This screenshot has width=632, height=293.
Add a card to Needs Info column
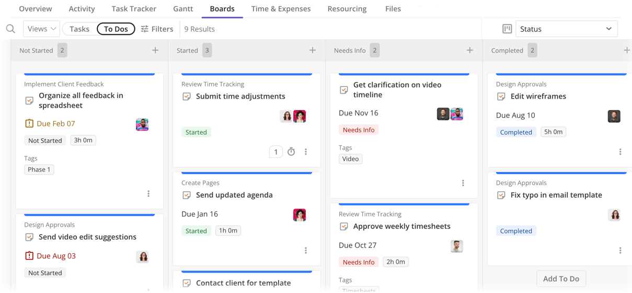(x=469, y=51)
